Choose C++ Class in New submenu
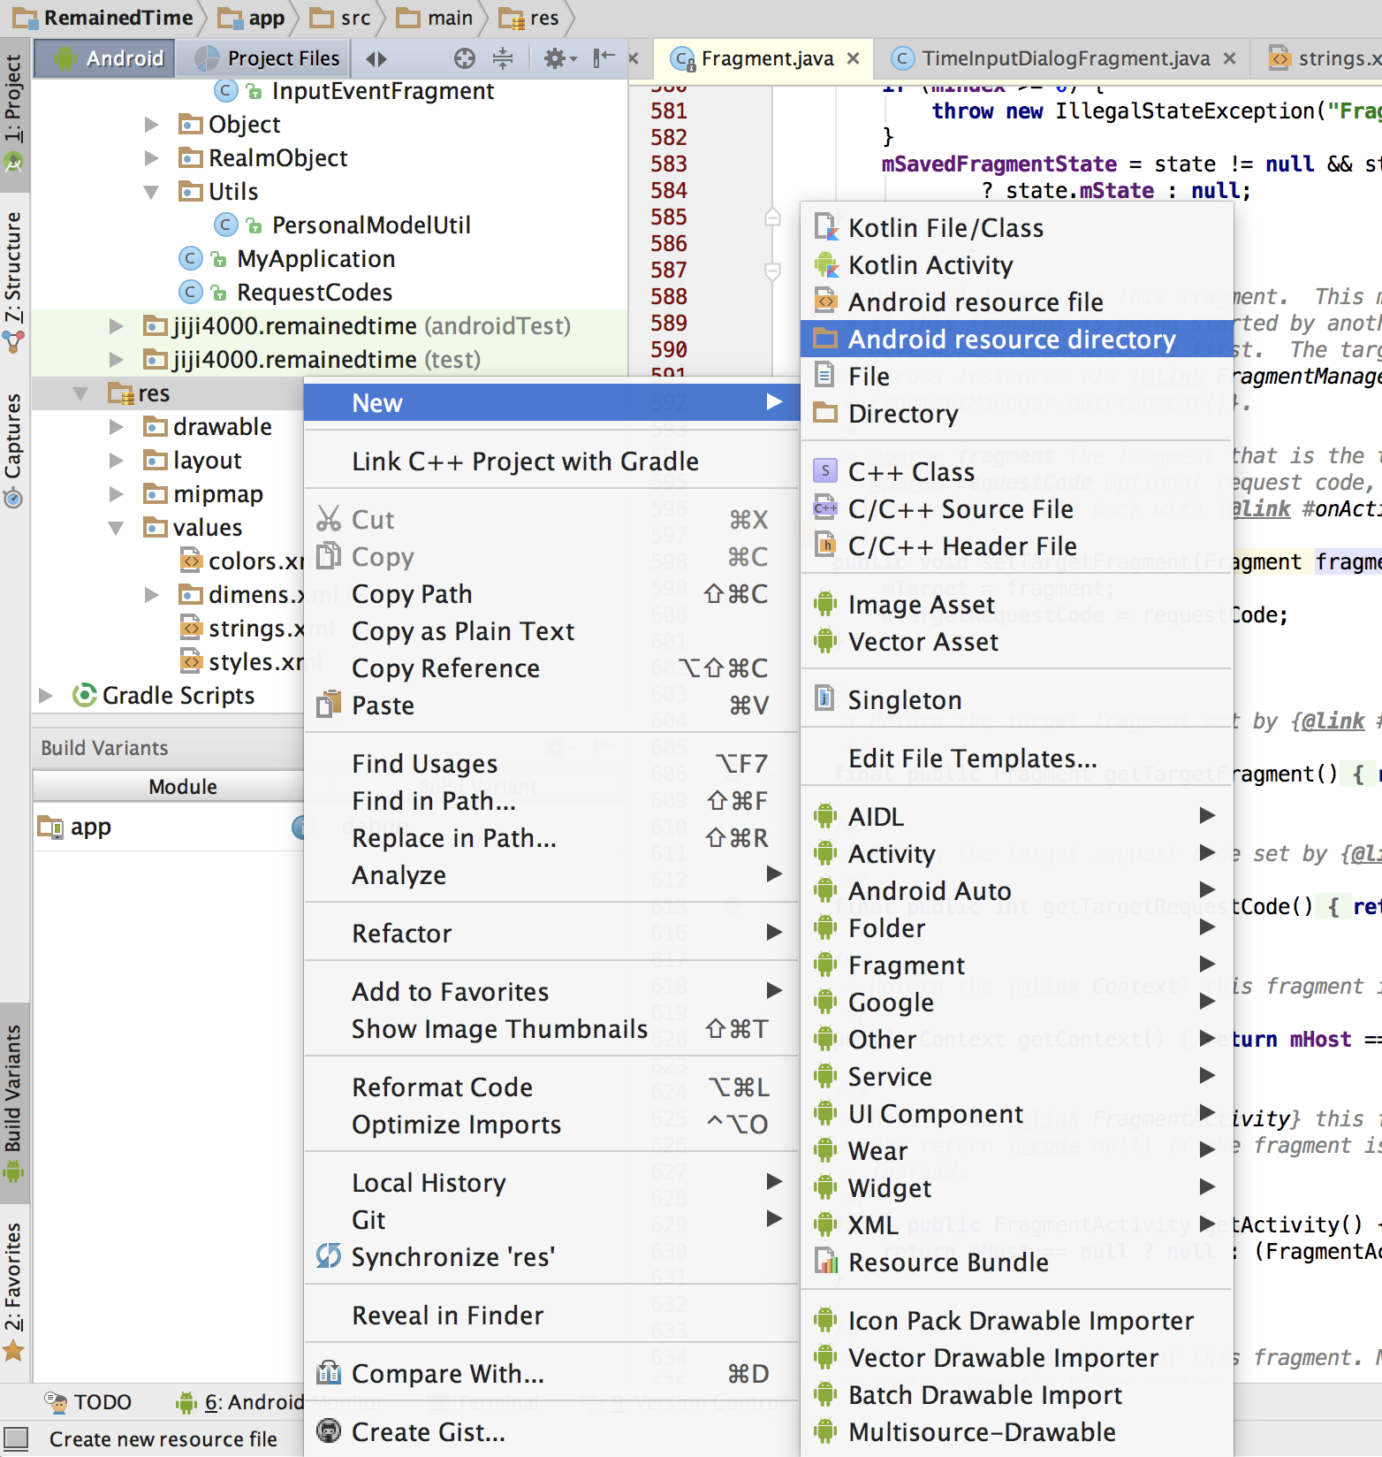Image resolution: width=1382 pixels, height=1457 pixels. [x=1016, y=472]
